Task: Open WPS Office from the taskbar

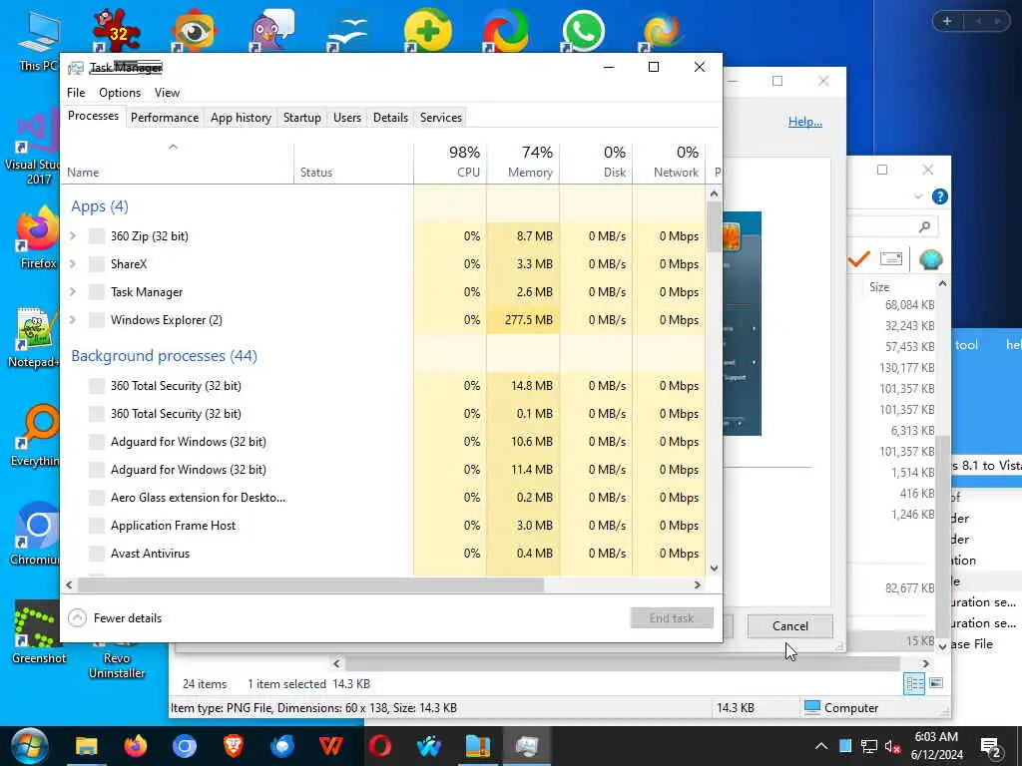Action: click(x=331, y=746)
